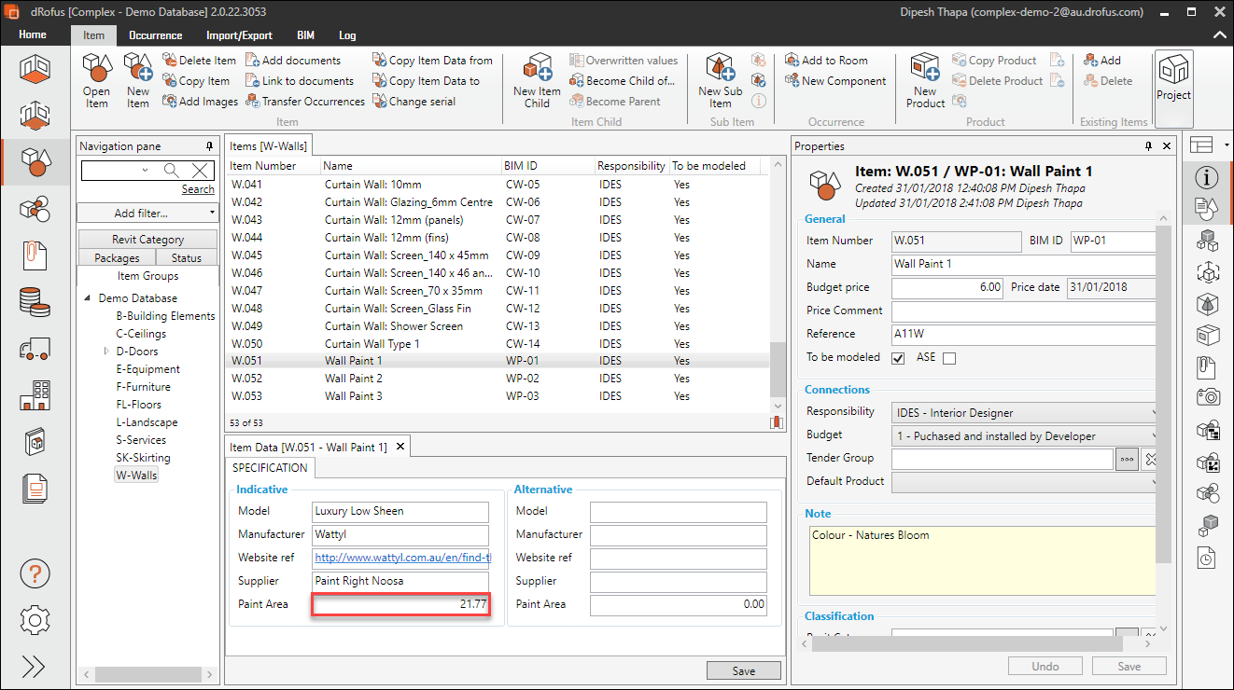Image resolution: width=1234 pixels, height=690 pixels.
Task: Open the Add filter dropdown
Action: (x=147, y=213)
